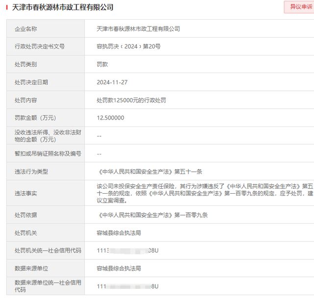
Task: Select the page title 天津市春秋源林市政工程有限公司
Action: tap(63, 7)
